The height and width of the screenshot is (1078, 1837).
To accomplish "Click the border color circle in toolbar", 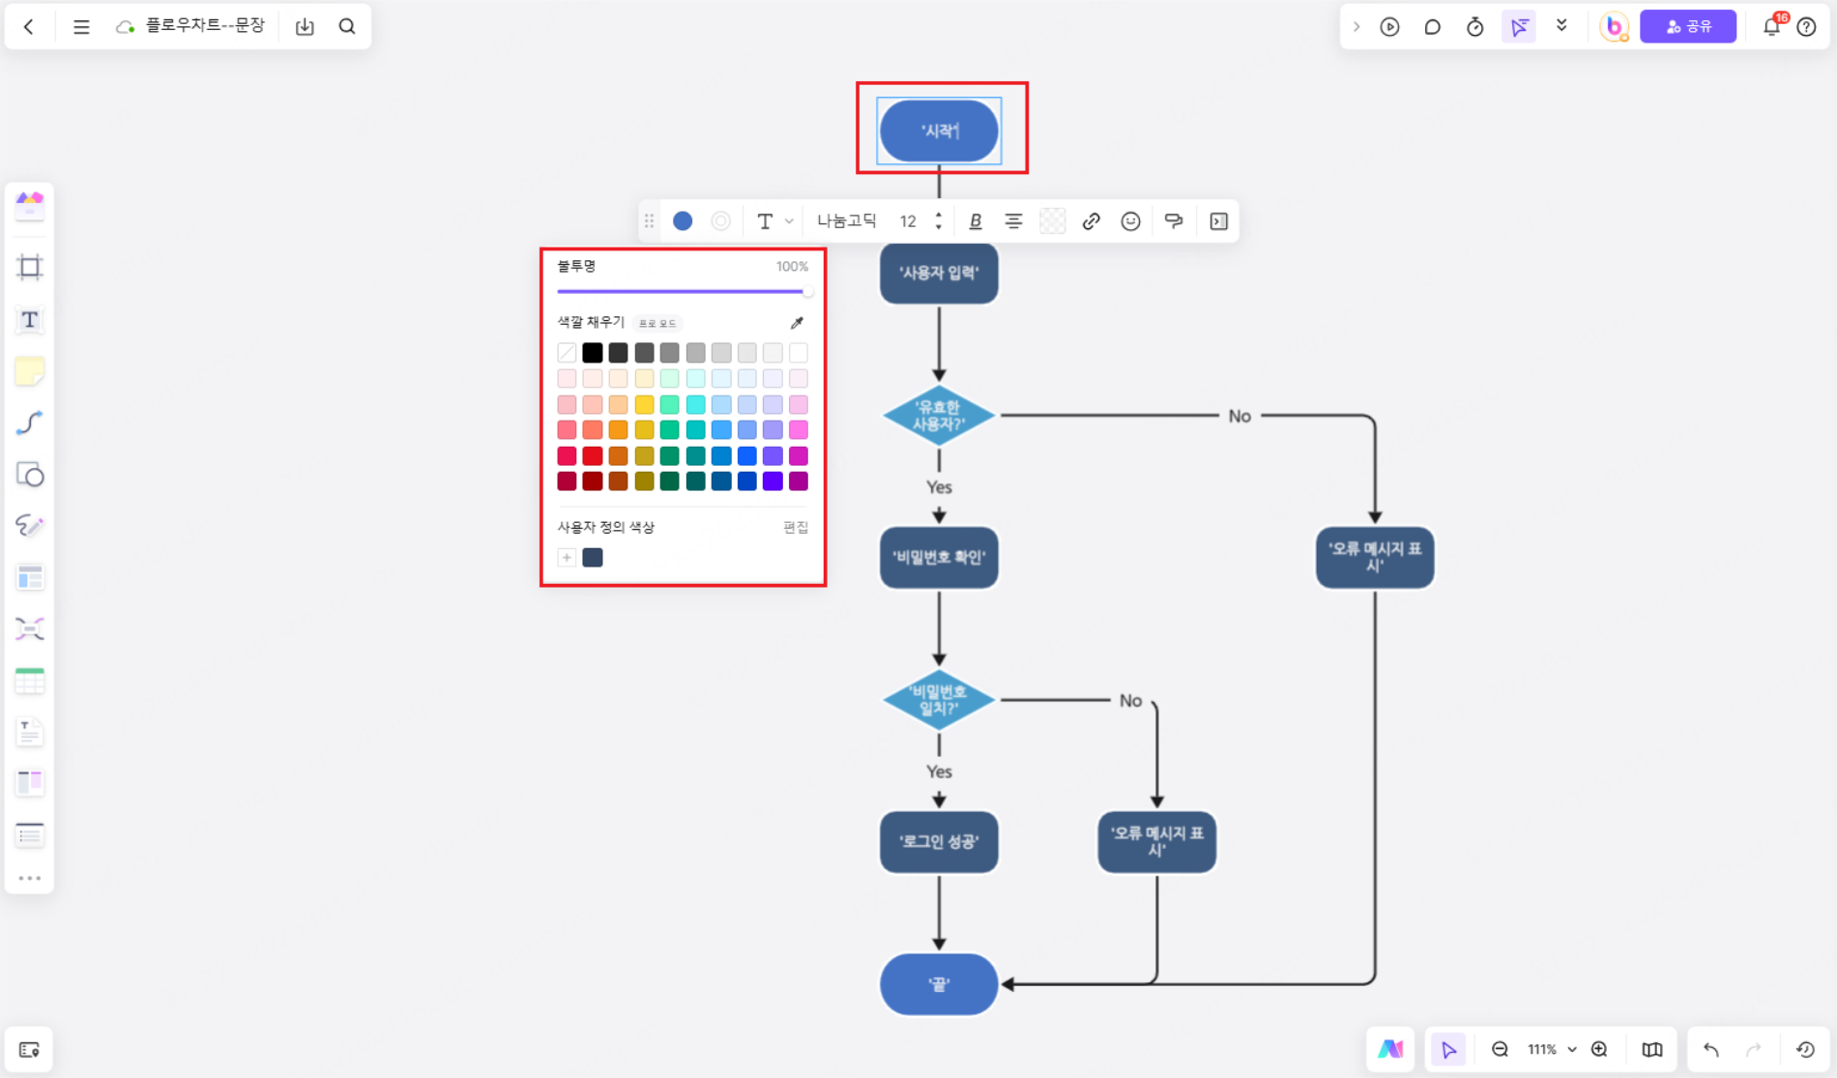I will click(720, 221).
